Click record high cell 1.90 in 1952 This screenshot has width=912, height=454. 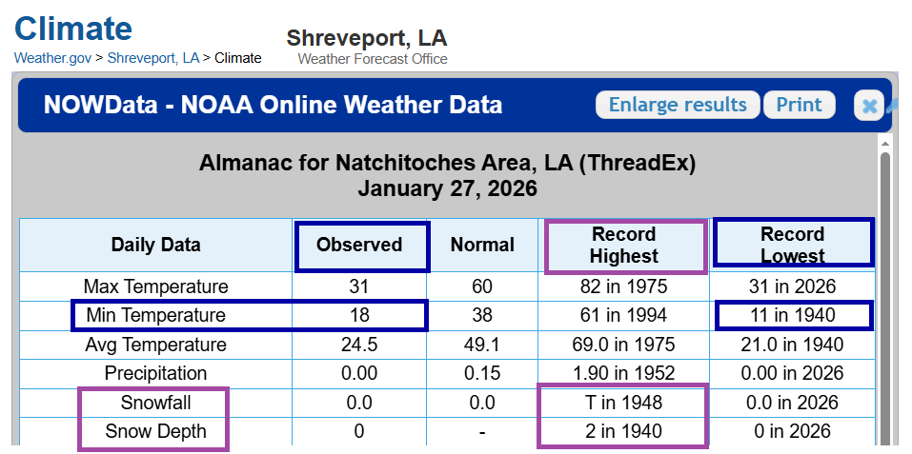tap(623, 373)
